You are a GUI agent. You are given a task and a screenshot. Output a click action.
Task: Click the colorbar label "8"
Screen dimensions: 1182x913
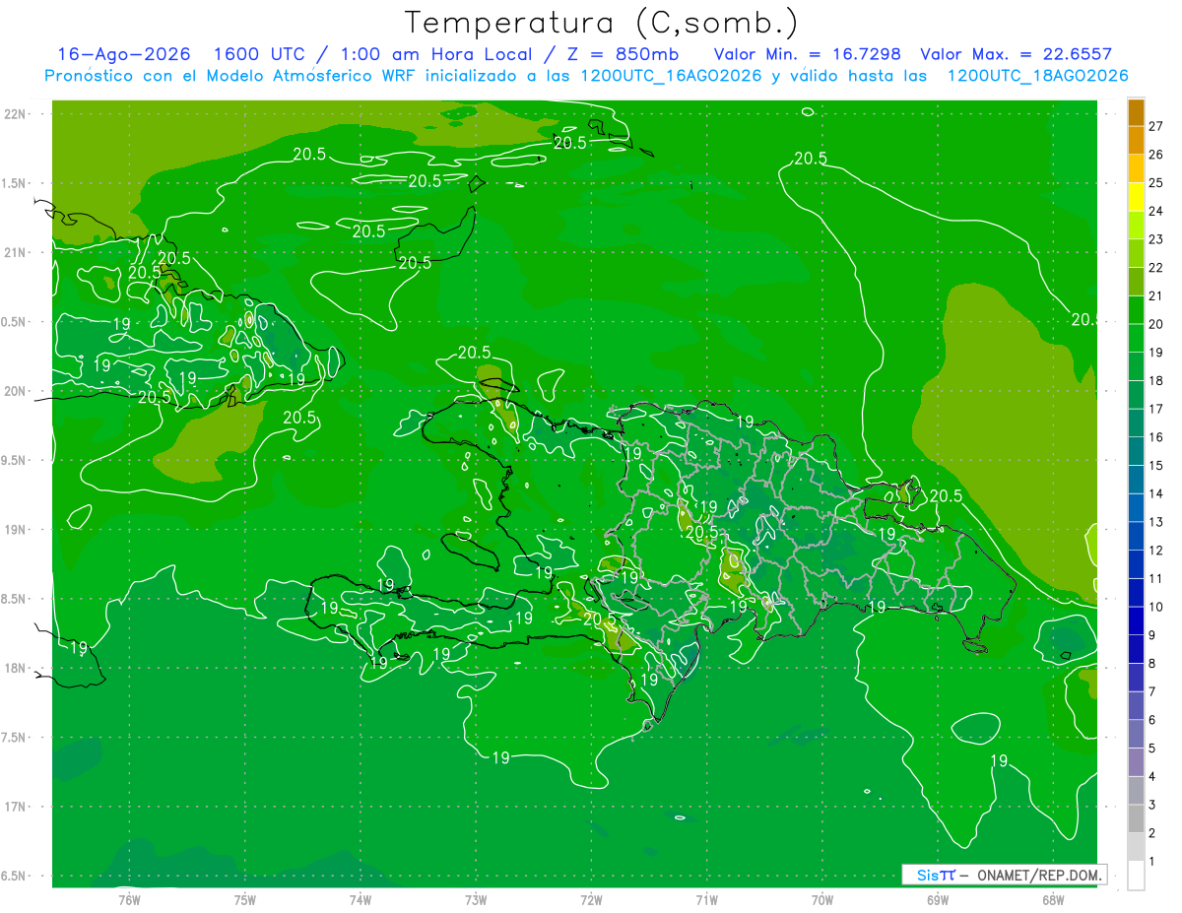tap(1153, 664)
